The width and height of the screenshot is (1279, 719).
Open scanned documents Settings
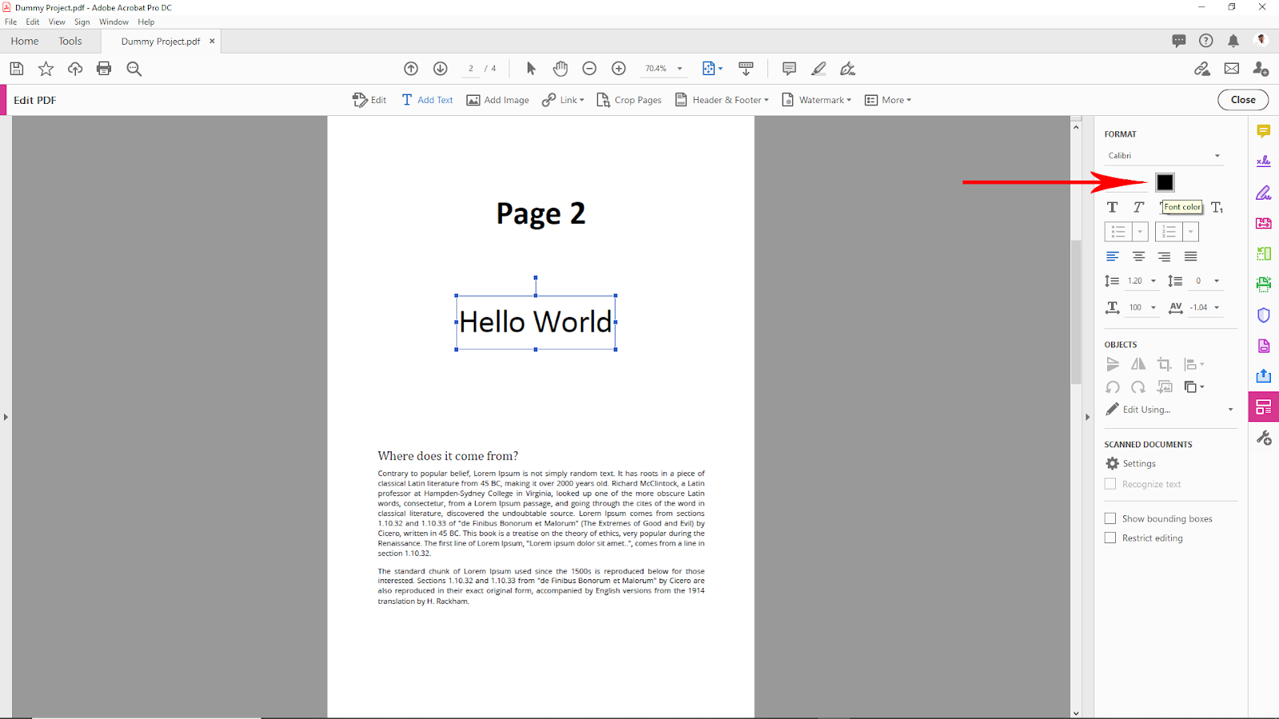tap(1131, 463)
